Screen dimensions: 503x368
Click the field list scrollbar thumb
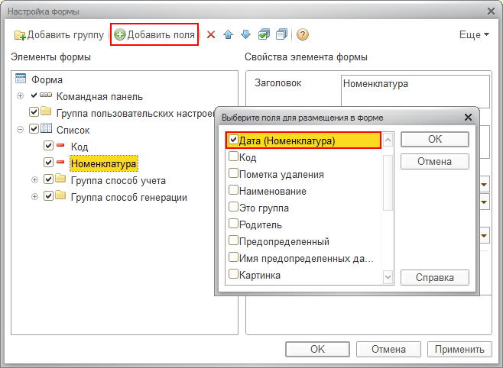[x=388, y=182]
